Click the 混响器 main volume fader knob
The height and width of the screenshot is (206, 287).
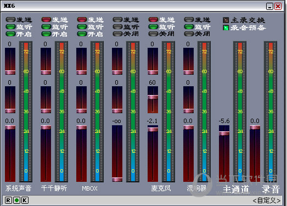(189, 127)
